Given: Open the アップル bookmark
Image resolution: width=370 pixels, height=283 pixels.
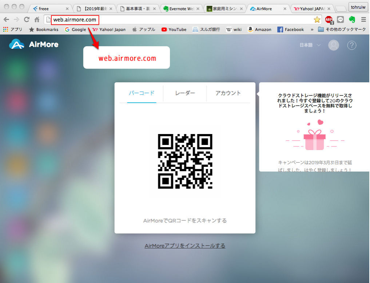Looking at the screenshot, I should [144, 29].
